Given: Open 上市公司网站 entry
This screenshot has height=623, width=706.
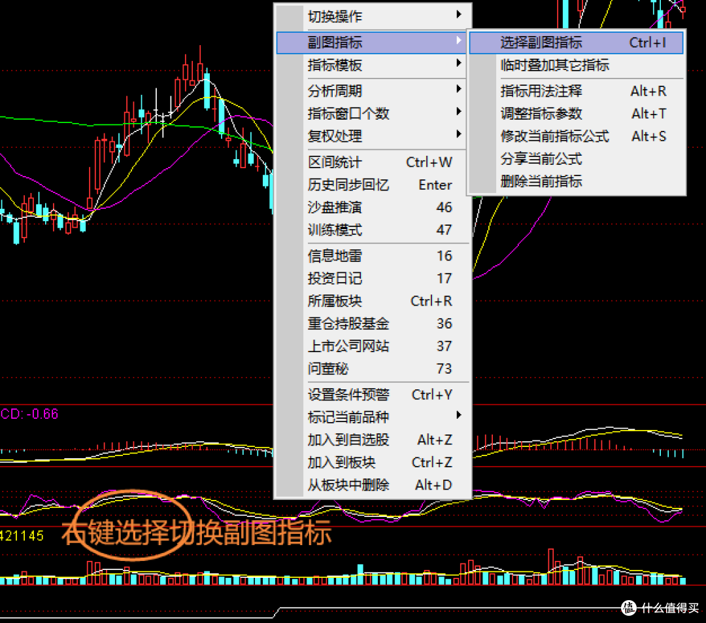Looking at the screenshot, I should coord(373,346).
